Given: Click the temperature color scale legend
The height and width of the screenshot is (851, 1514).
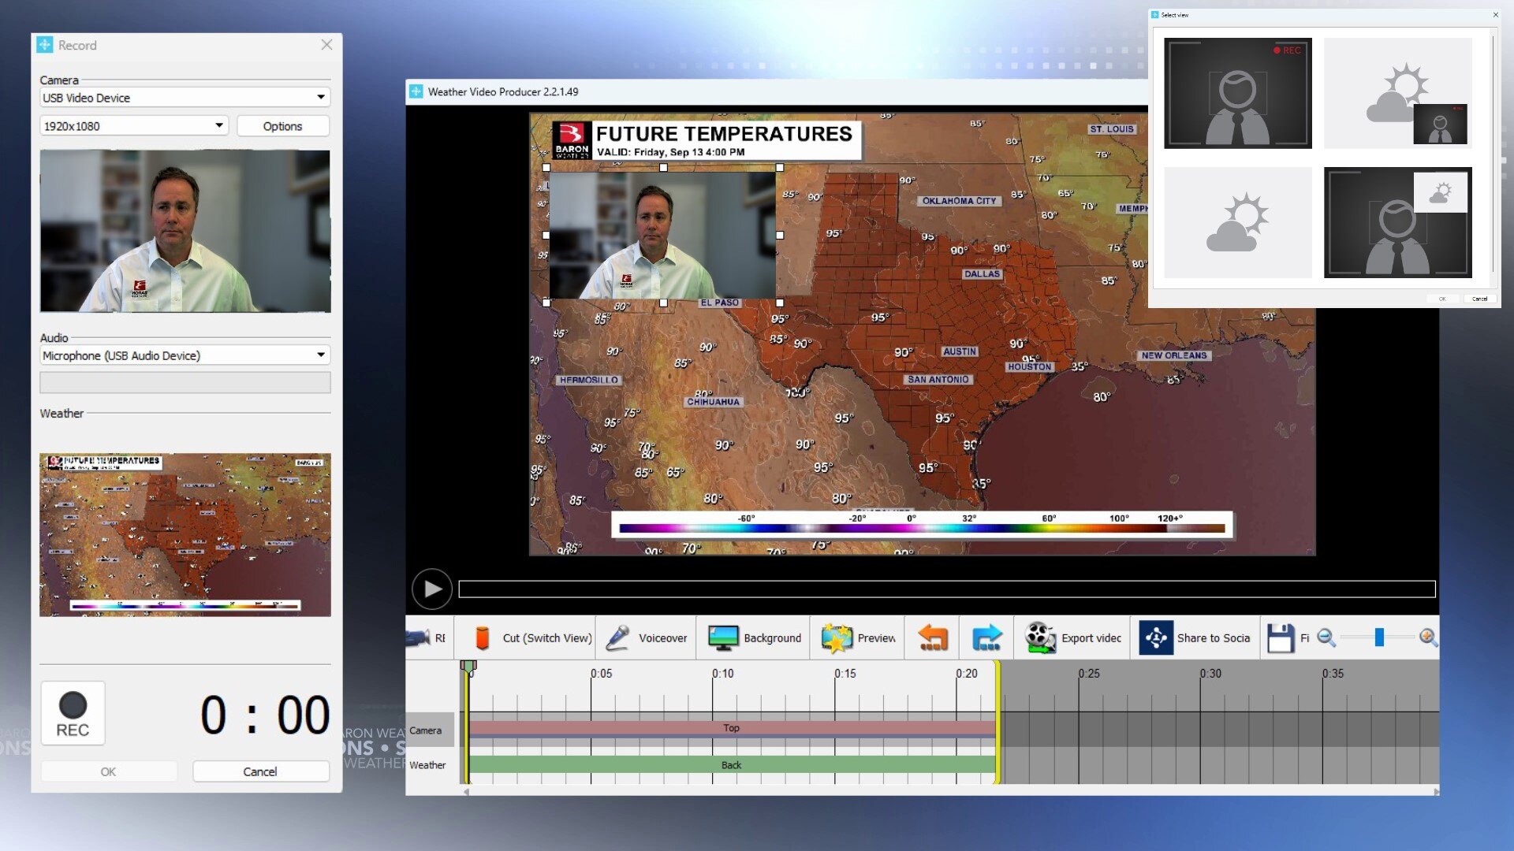Looking at the screenshot, I should (922, 524).
